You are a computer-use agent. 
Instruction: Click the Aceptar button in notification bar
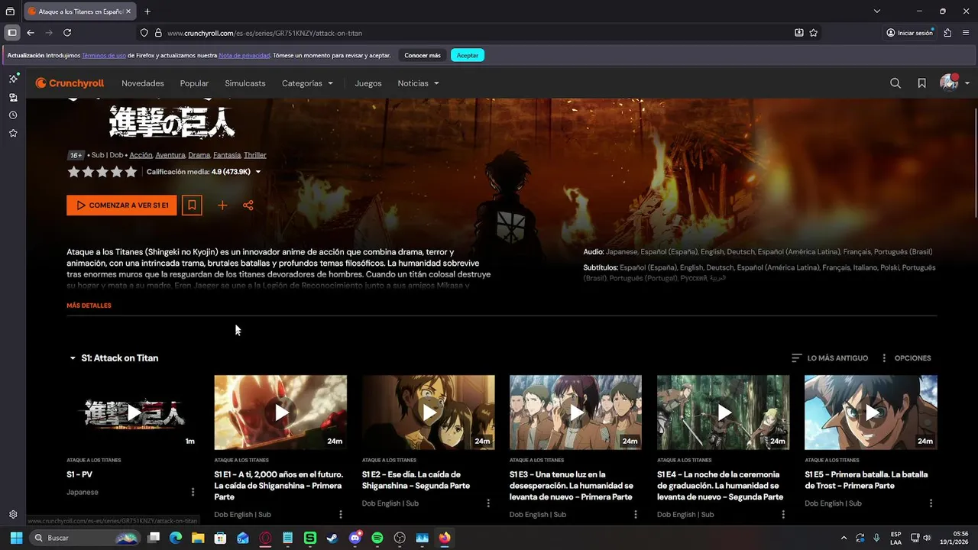468,55
